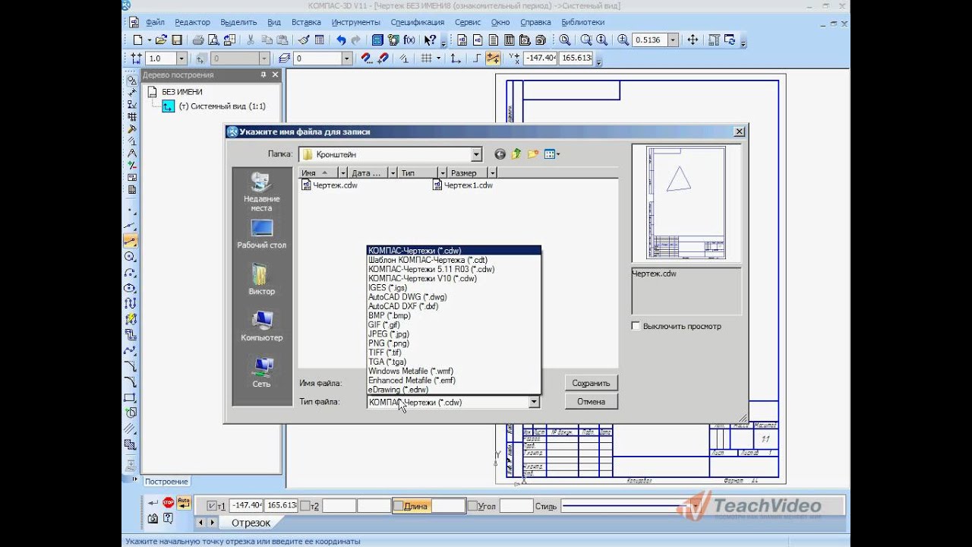Click the Сохранить button
The width and height of the screenshot is (972, 547).
coord(591,383)
